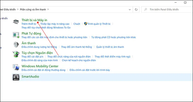This screenshot has width=193, height=102.
Task: Expand chevron before Phần cứng và Âm thanh
Action: (x=18, y=9)
